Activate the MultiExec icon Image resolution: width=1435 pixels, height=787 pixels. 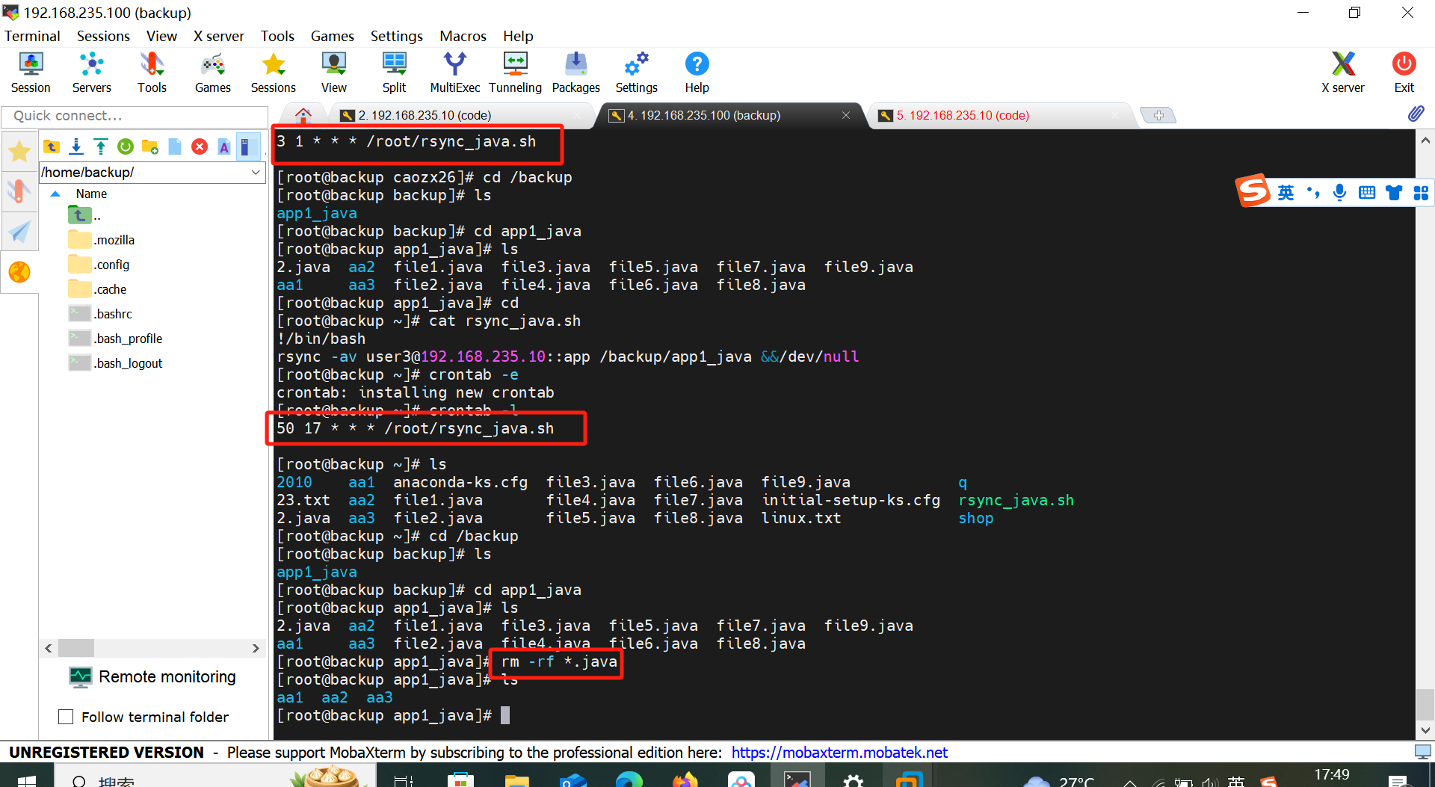tap(454, 72)
